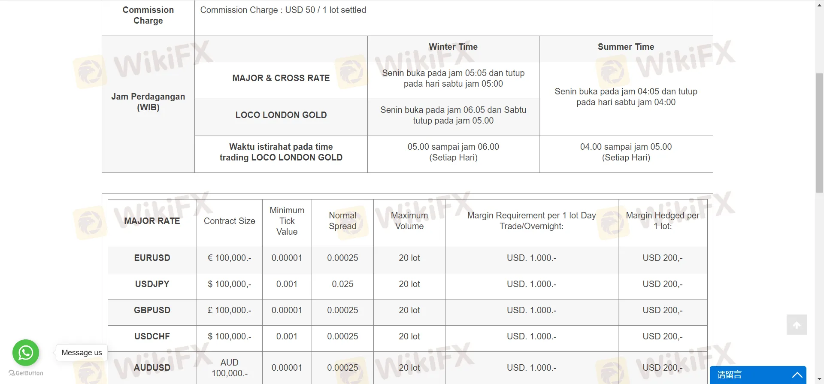Click EURUSD tick value '0.00001'

[287, 258]
